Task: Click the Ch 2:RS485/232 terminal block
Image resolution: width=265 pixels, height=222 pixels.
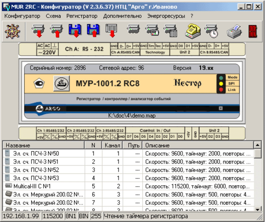Action: 81,133
